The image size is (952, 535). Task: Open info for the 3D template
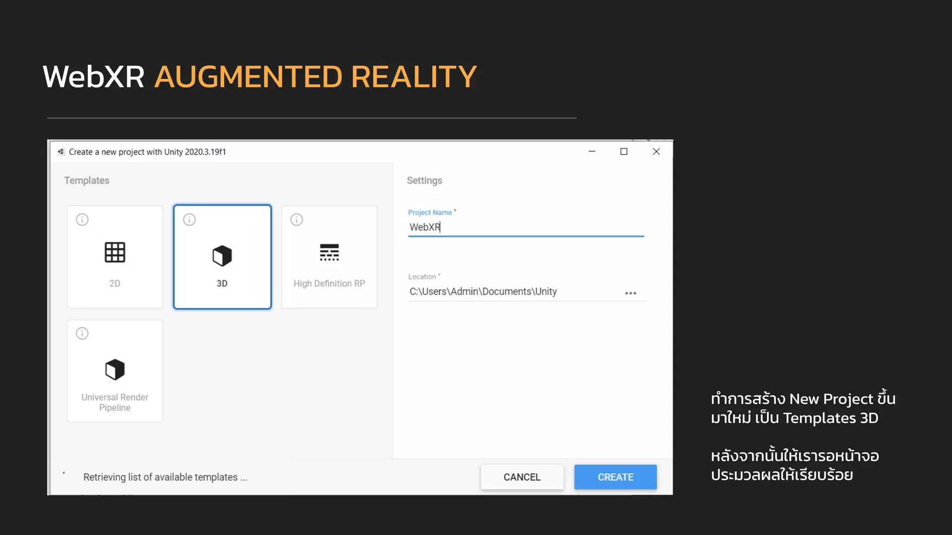[189, 220]
